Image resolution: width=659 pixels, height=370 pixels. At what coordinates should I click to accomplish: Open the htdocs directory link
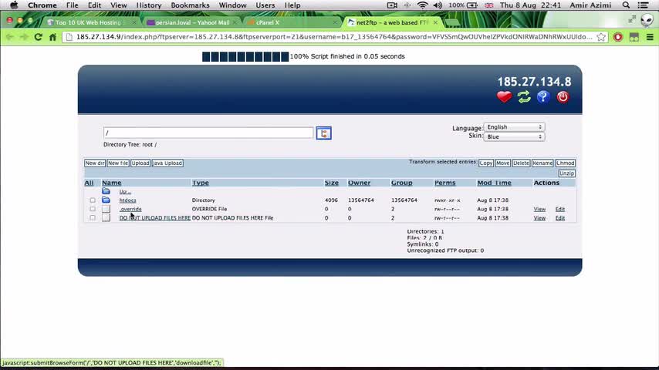tap(127, 200)
